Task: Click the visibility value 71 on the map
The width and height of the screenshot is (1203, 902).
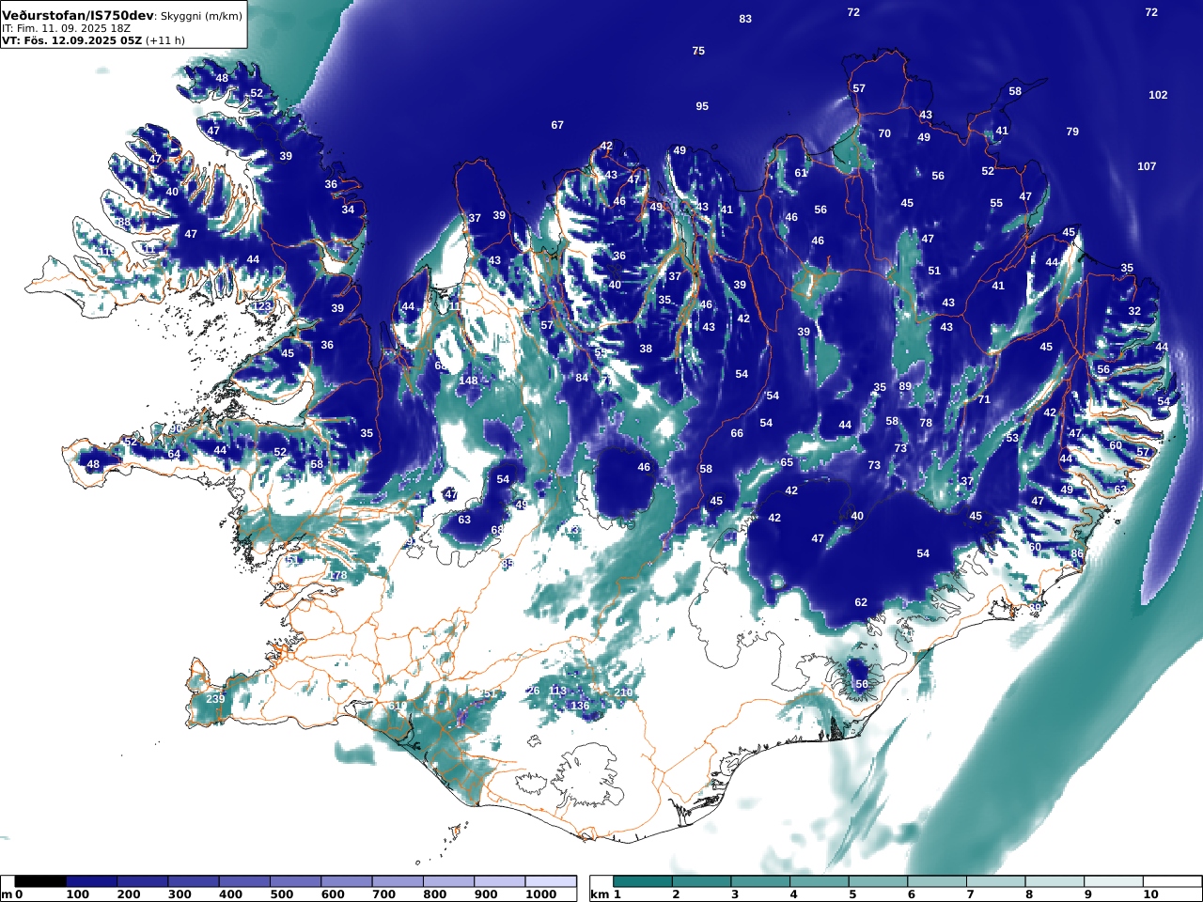Action: [984, 399]
